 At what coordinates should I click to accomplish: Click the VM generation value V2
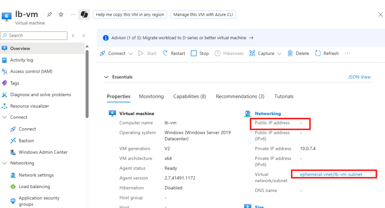pos(167,149)
